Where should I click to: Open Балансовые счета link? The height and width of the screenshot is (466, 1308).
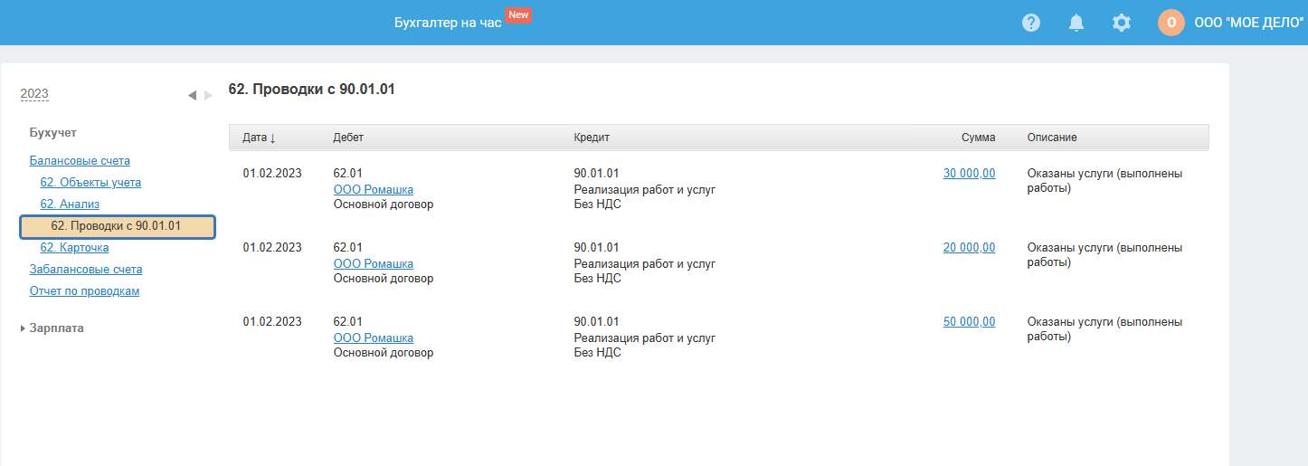[80, 161]
